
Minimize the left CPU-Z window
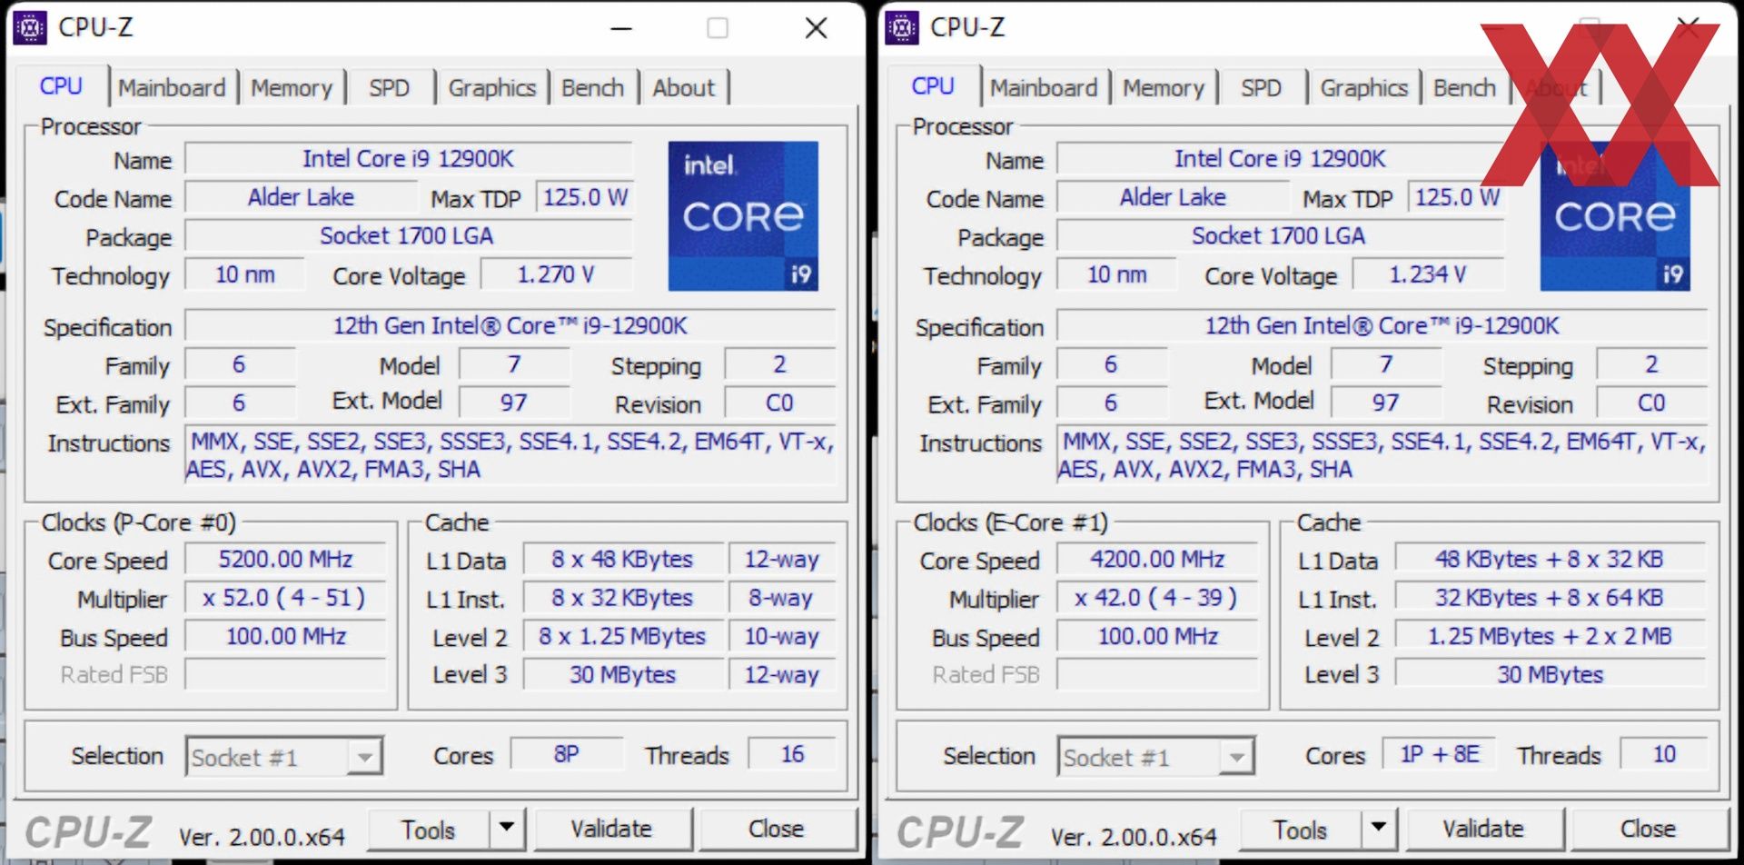pyautogui.click(x=621, y=28)
